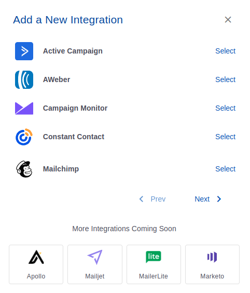
Task: Click the AWeber logo icon
Action: click(24, 80)
